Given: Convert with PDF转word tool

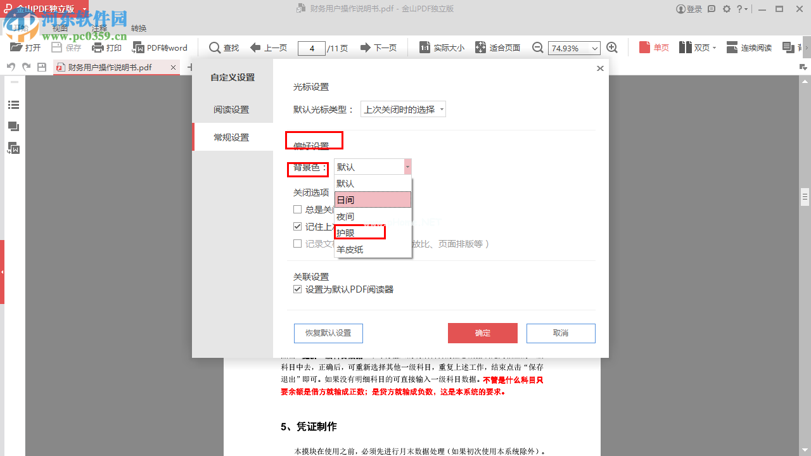Looking at the screenshot, I should pos(160,47).
